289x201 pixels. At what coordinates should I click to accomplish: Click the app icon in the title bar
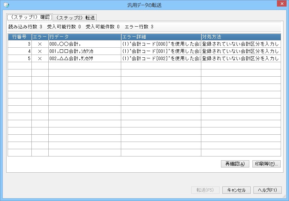(x=7, y=5)
